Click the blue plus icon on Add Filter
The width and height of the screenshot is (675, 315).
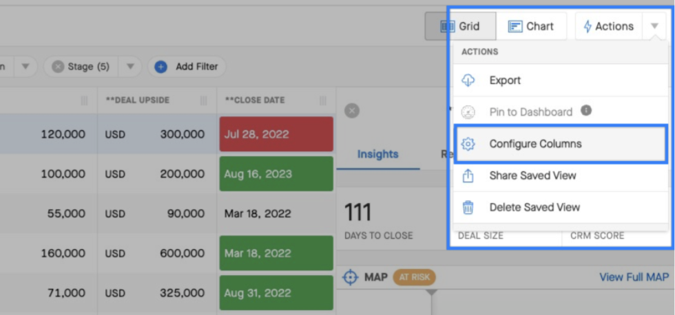(161, 67)
